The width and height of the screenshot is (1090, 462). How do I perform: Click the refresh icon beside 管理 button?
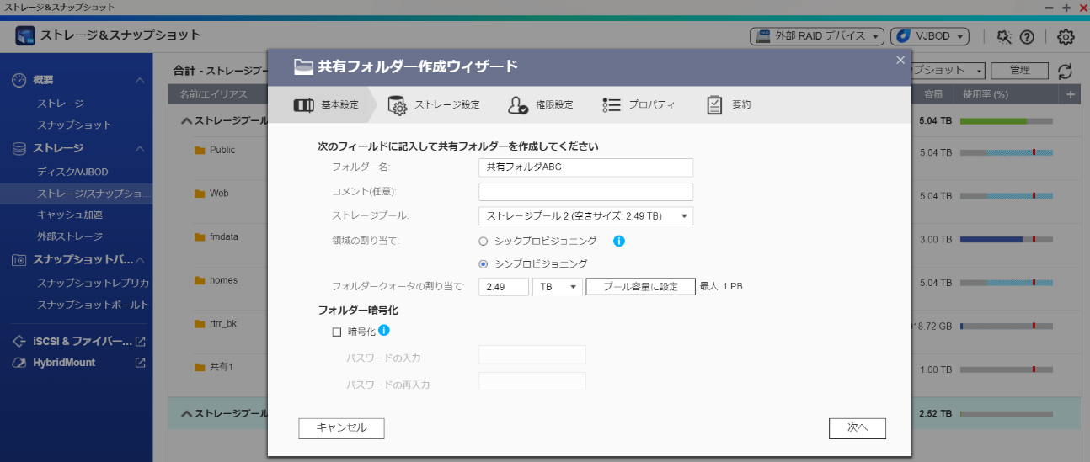pos(1065,71)
